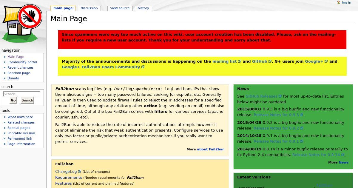Open Release Notes for 0.9.2
This screenshot has height=188, width=358.
pyautogui.click(x=276, y=128)
